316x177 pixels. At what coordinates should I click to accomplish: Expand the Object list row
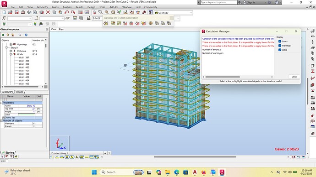tap(3, 118)
